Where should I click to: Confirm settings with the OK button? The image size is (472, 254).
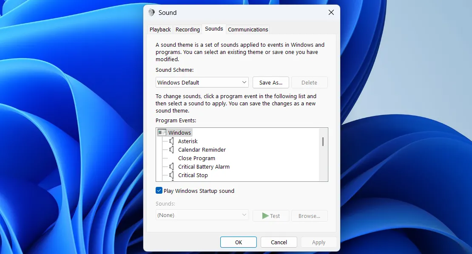tap(238, 242)
